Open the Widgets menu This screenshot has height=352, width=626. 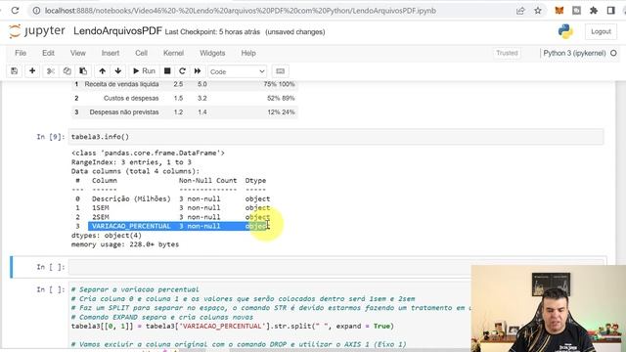212,53
